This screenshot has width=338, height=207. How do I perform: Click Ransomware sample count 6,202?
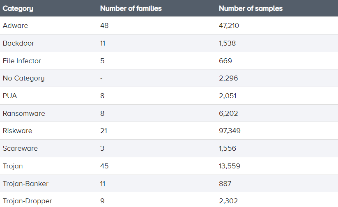pos(228,113)
